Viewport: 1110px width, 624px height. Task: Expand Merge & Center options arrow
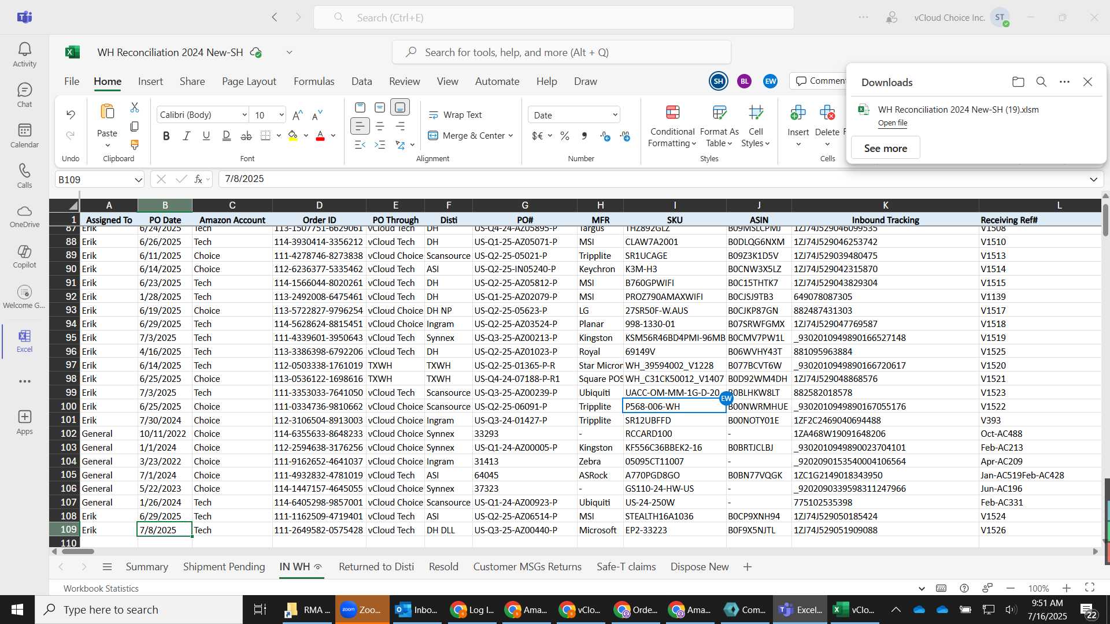click(510, 136)
